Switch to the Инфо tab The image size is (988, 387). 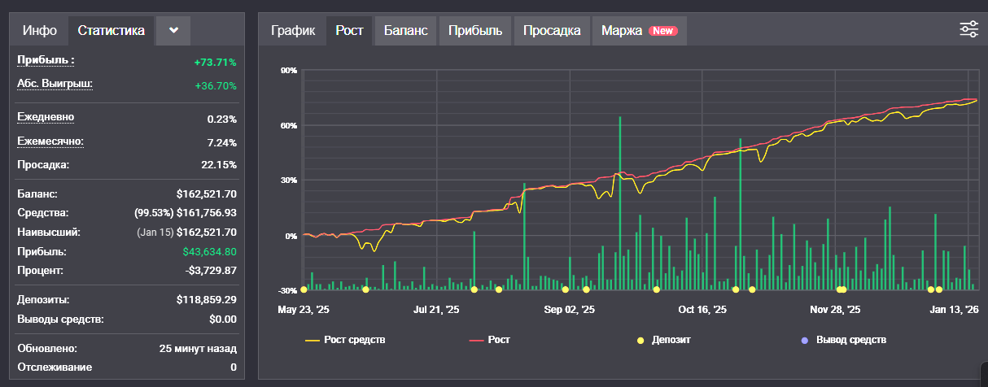(40, 30)
